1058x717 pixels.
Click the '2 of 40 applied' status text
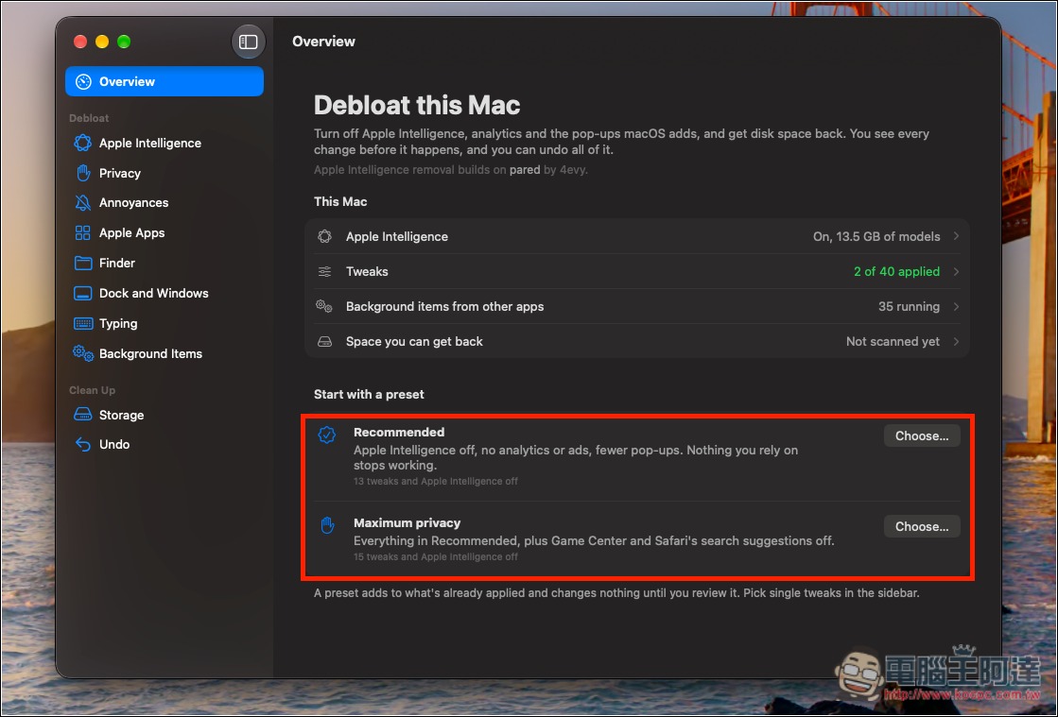(896, 271)
